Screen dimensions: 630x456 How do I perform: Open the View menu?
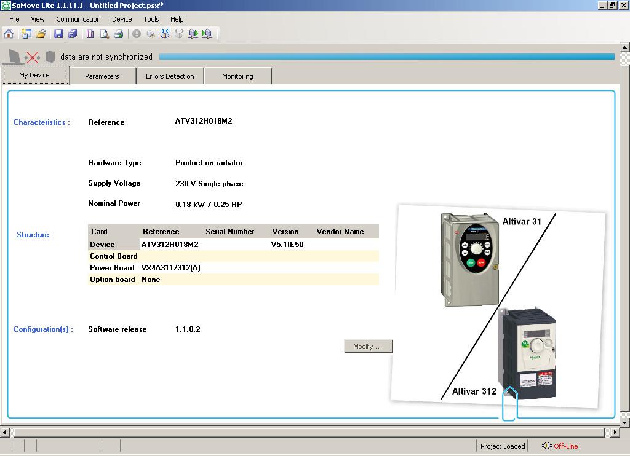(x=38, y=19)
